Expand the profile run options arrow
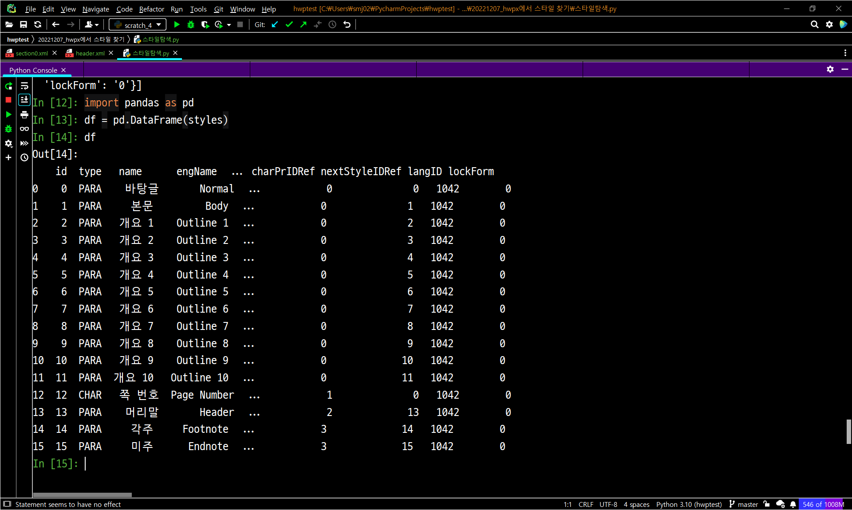This screenshot has height=510, width=852. [x=229, y=25]
